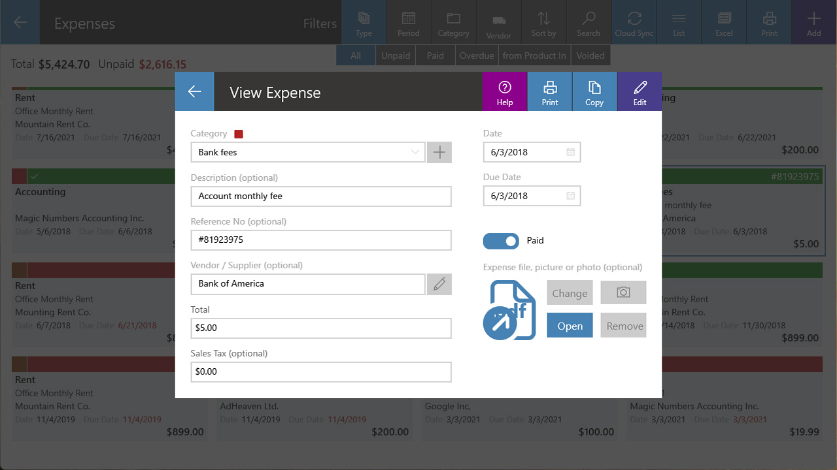This screenshot has width=837, height=470.
Task: Open the Period filter
Action: pos(409,22)
